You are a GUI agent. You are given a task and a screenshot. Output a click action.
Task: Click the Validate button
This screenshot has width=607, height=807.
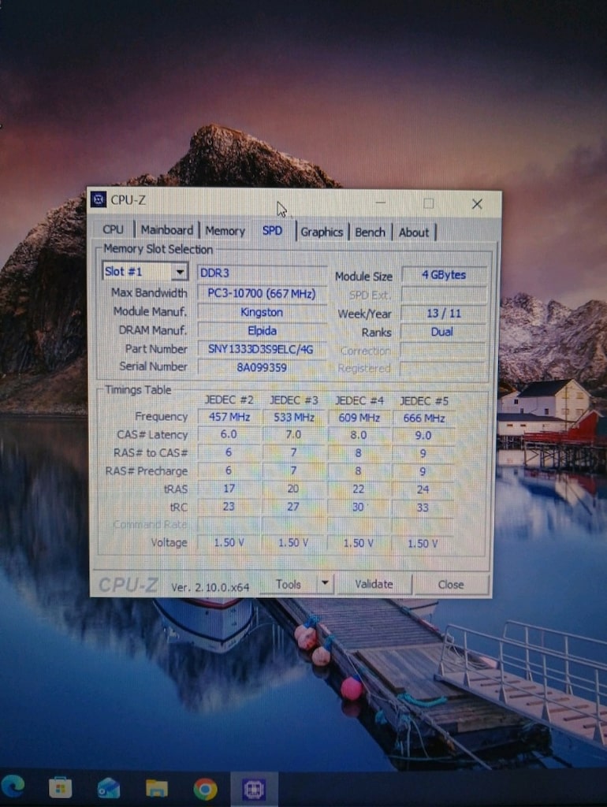pyautogui.click(x=374, y=584)
